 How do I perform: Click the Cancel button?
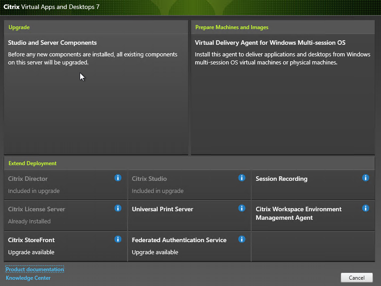(x=357, y=278)
